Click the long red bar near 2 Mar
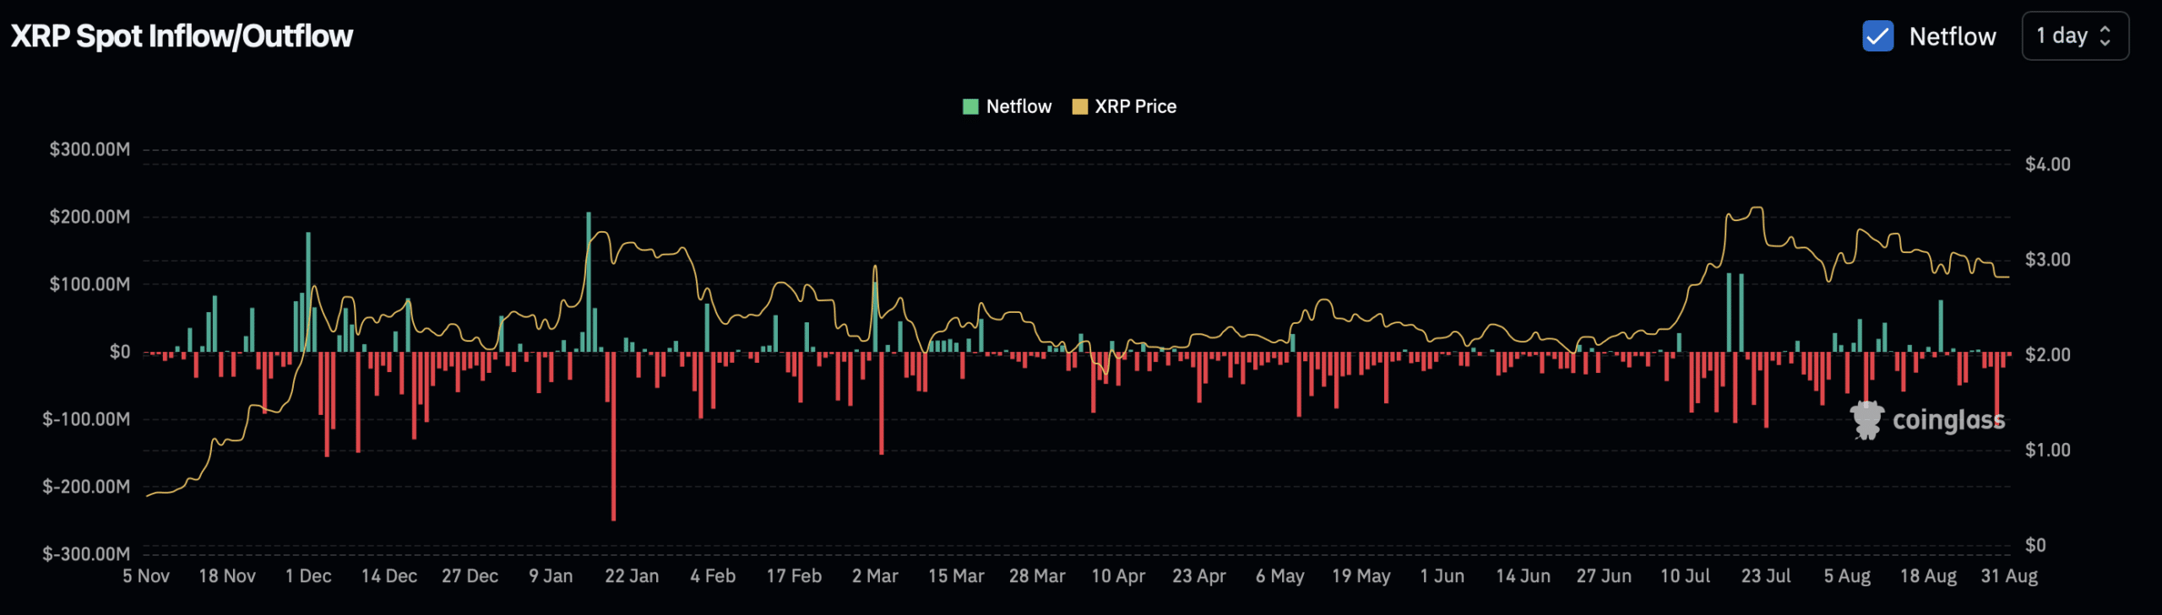Image resolution: width=2162 pixels, height=615 pixels. pos(881,402)
